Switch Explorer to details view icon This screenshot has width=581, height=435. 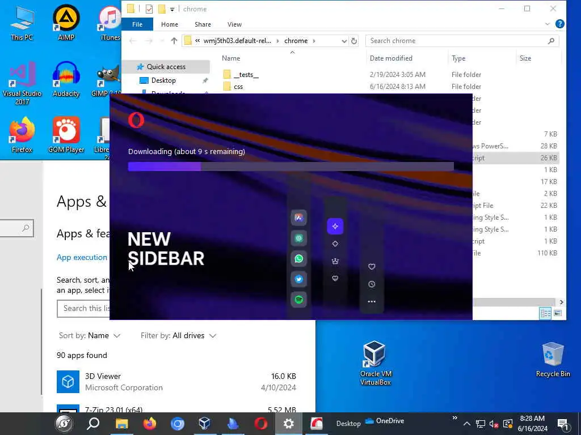(x=545, y=313)
